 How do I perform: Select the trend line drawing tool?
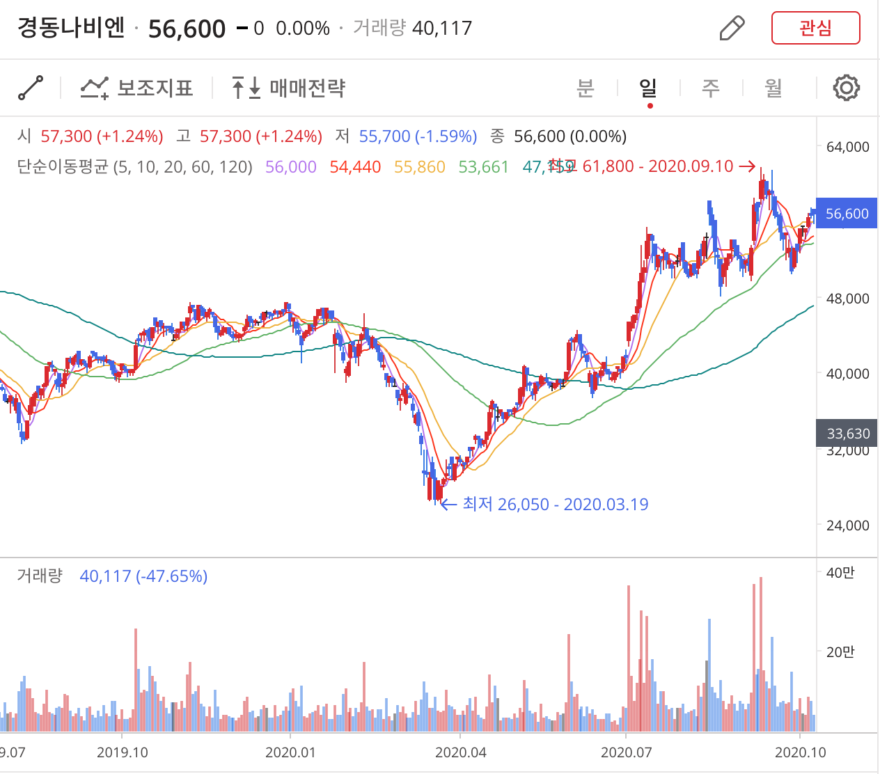(31, 88)
